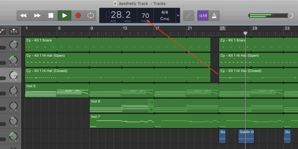Start recording with the red Record button
298x149 pixels.
coord(78,16)
